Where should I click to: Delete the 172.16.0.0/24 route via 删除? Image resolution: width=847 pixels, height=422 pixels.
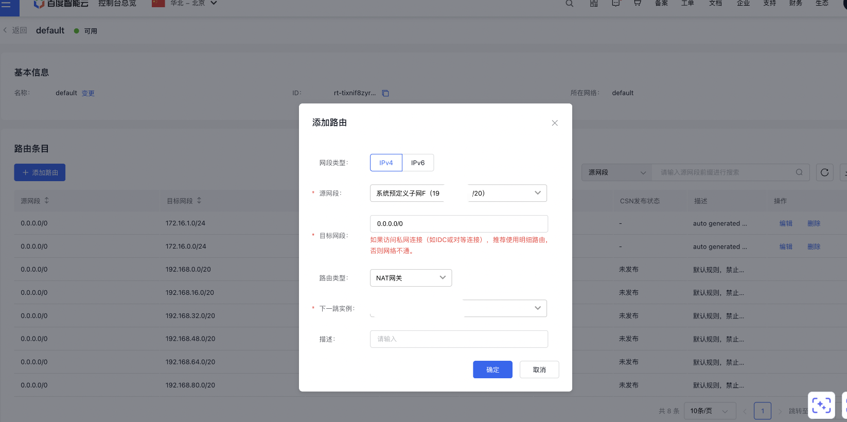814,247
